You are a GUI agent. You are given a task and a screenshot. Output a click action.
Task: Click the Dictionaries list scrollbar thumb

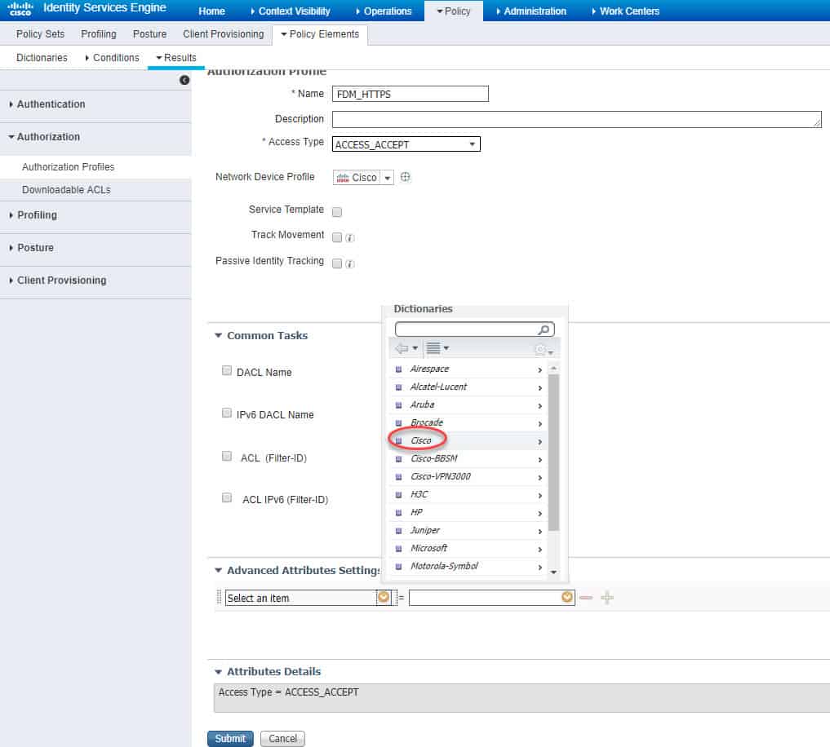pyautogui.click(x=553, y=453)
